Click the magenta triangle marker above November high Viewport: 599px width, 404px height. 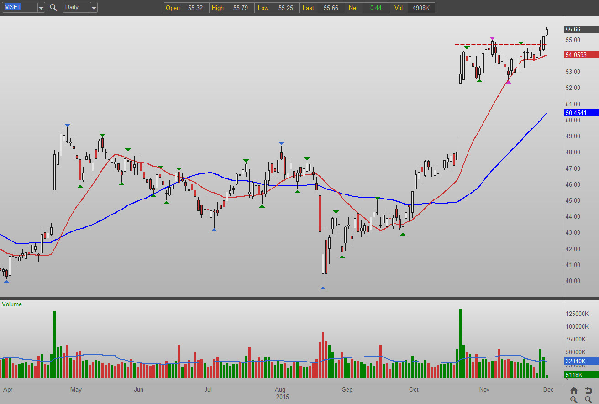[492, 38]
